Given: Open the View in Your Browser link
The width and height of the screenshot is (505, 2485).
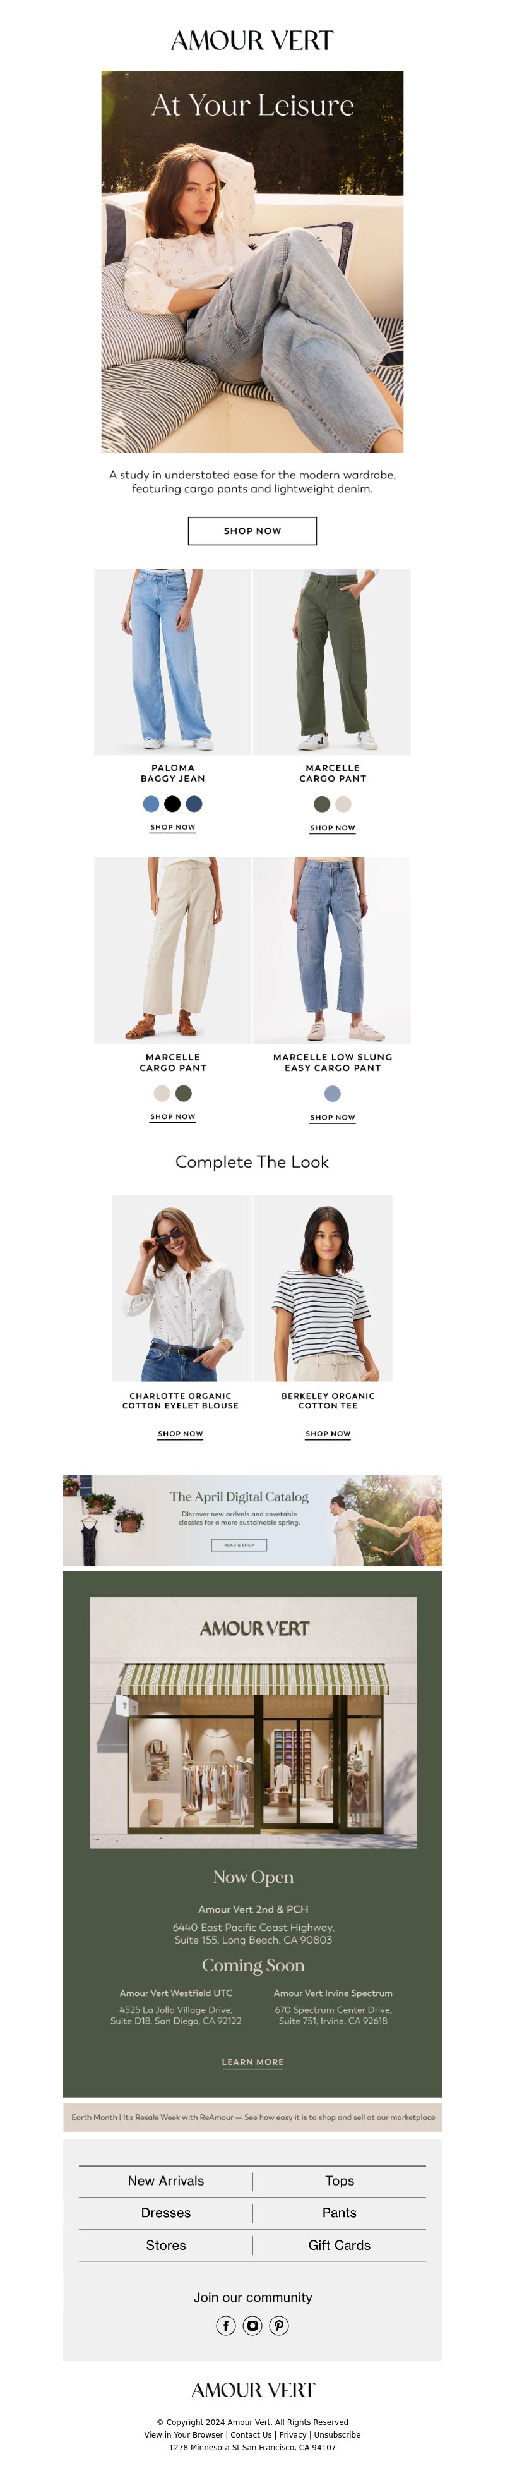Looking at the screenshot, I should click(183, 2434).
